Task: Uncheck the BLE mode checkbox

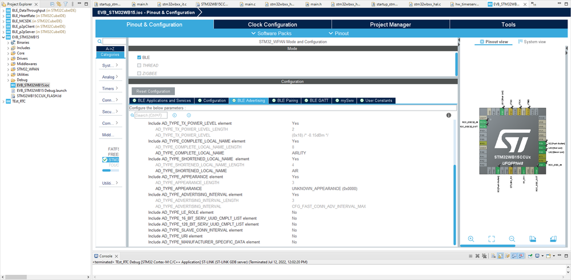Action: click(139, 58)
